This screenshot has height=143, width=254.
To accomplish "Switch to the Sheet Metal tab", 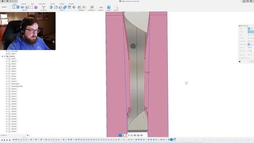I will pos(42,4).
